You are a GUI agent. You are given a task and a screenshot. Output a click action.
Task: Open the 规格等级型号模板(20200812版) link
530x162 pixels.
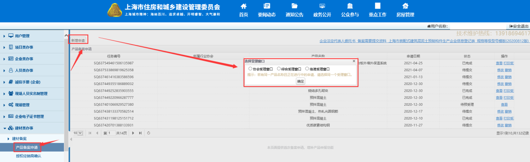click(x=503, y=41)
